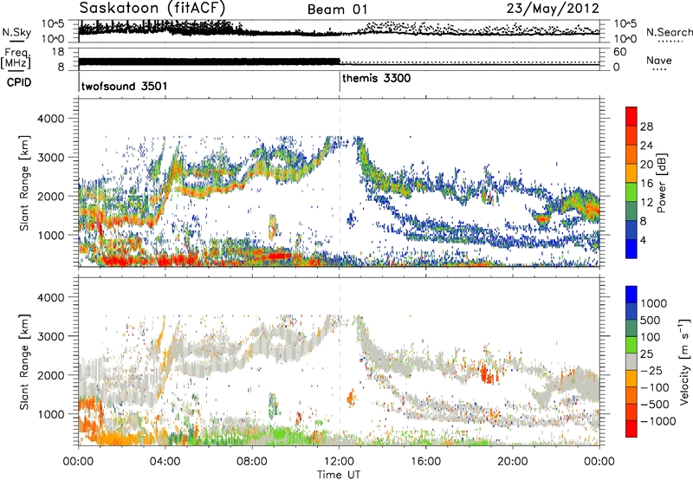
Task: Click the "20" tick on Power colorbar
Action: click(x=646, y=165)
